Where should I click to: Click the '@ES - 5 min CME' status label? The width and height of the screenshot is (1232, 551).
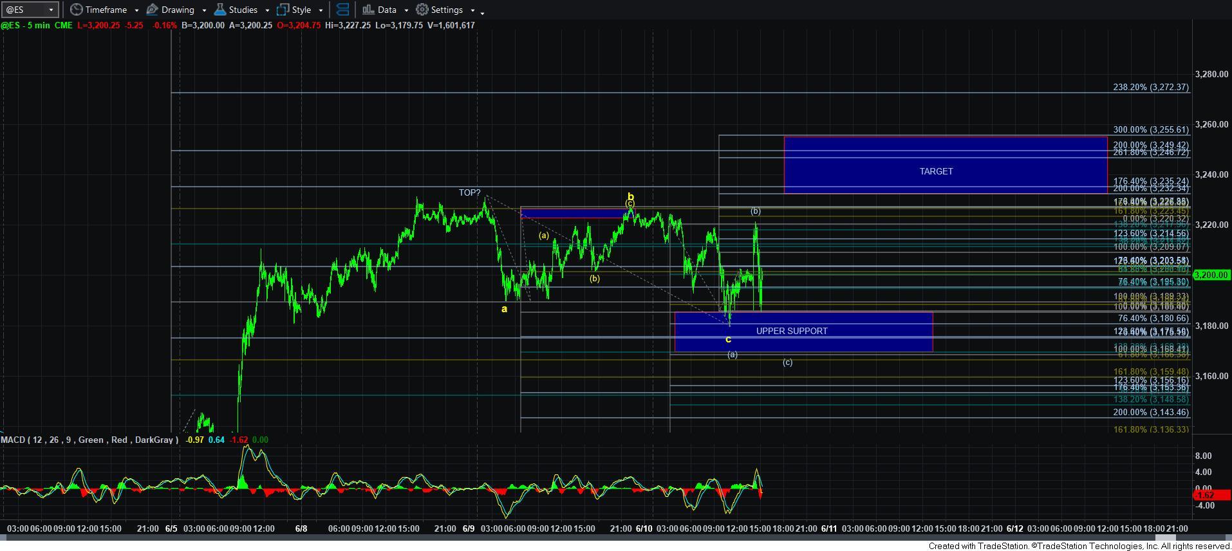[x=36, y=25]
